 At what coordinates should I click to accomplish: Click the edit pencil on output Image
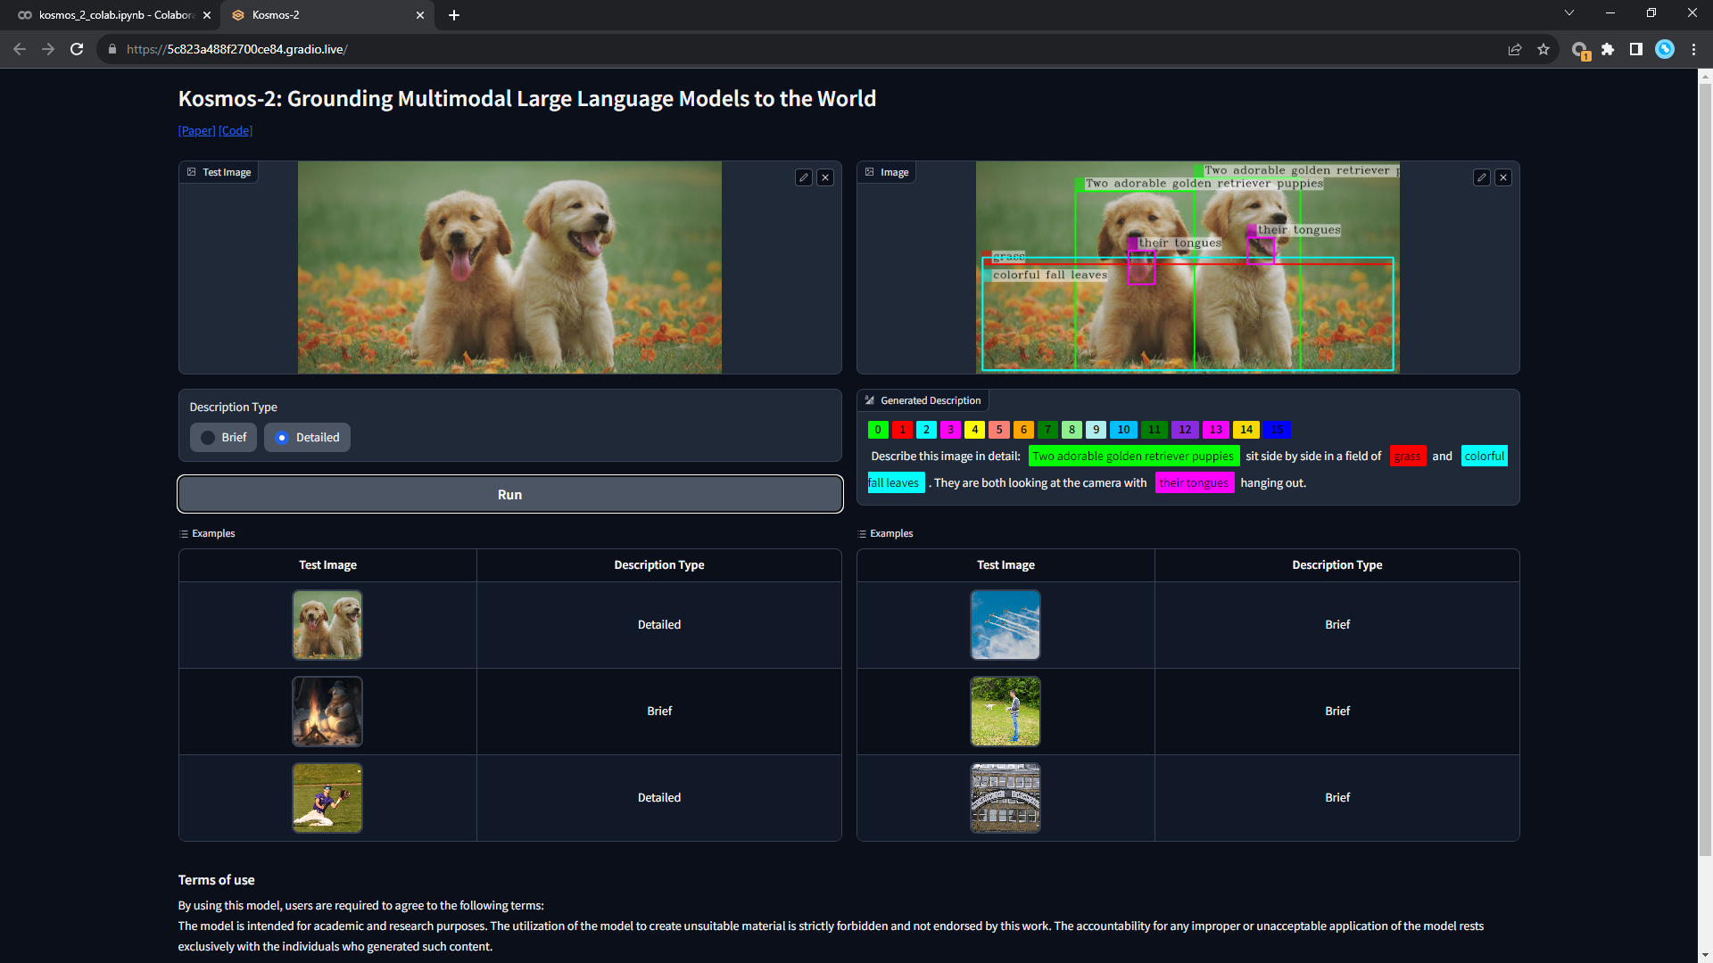[1481, 177]
